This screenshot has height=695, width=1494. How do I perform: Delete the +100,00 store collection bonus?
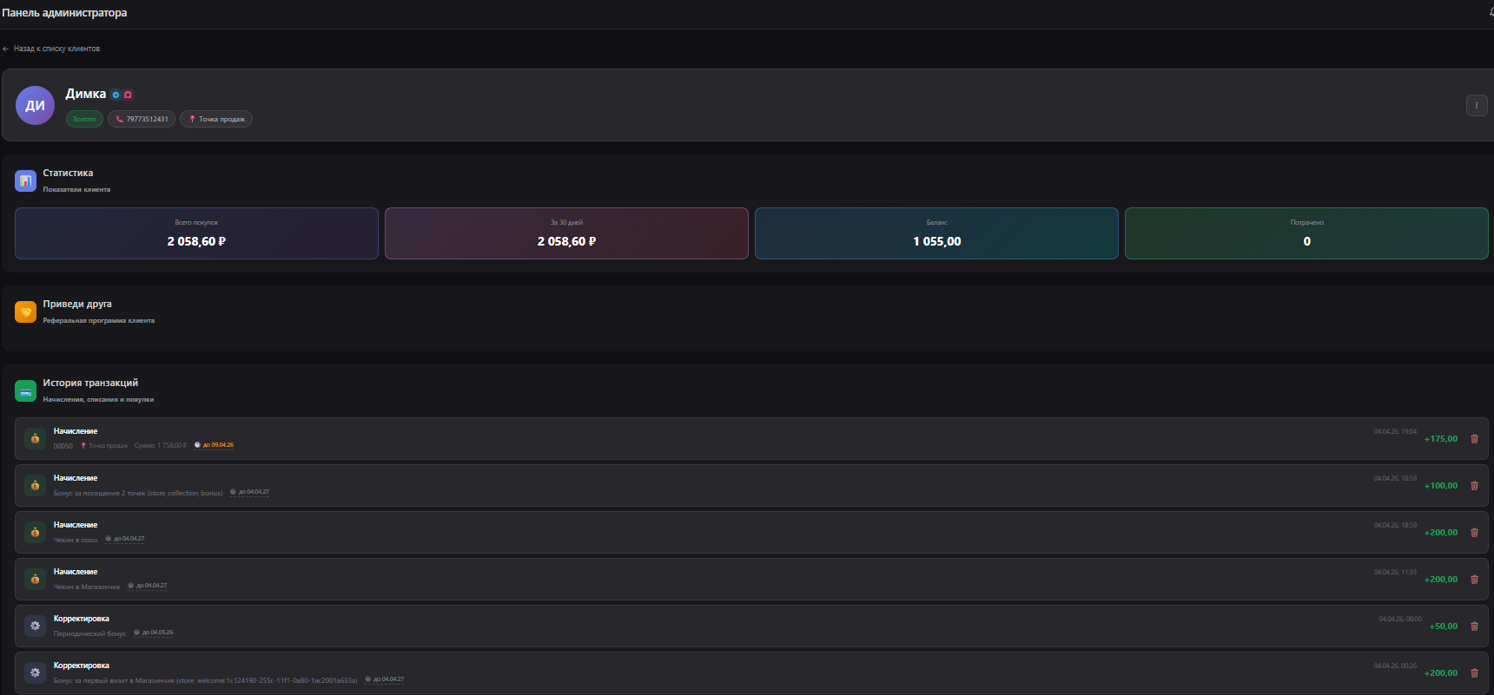click(x=1474, y=486)
